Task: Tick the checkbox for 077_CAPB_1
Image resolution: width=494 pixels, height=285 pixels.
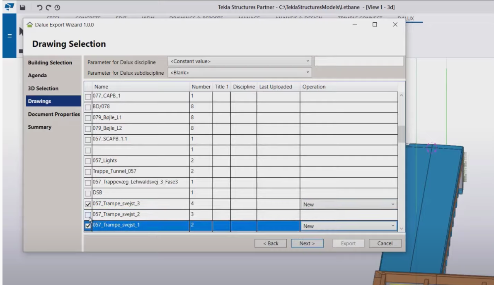Action: point(88,97)
